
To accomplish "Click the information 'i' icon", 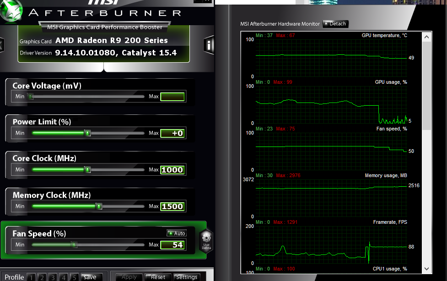I will tap(209, 45).
